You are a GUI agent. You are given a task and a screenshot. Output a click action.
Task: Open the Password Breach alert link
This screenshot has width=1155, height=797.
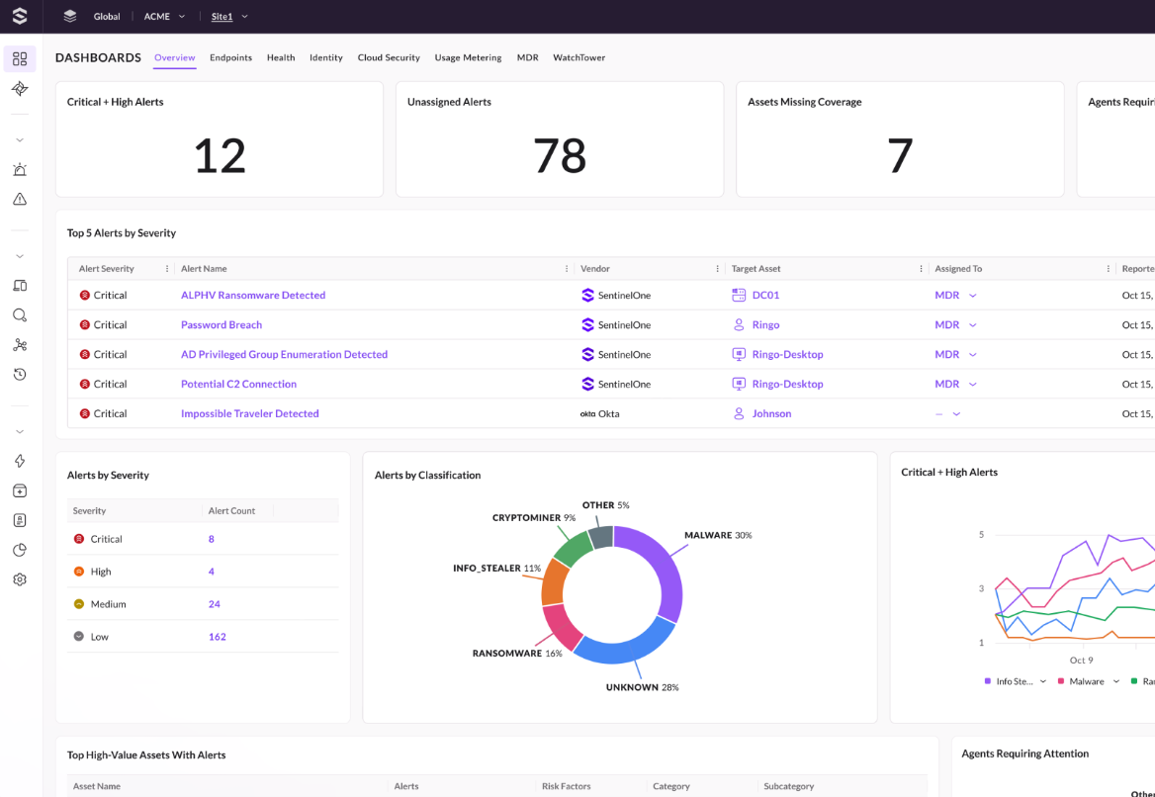point(222,324)
